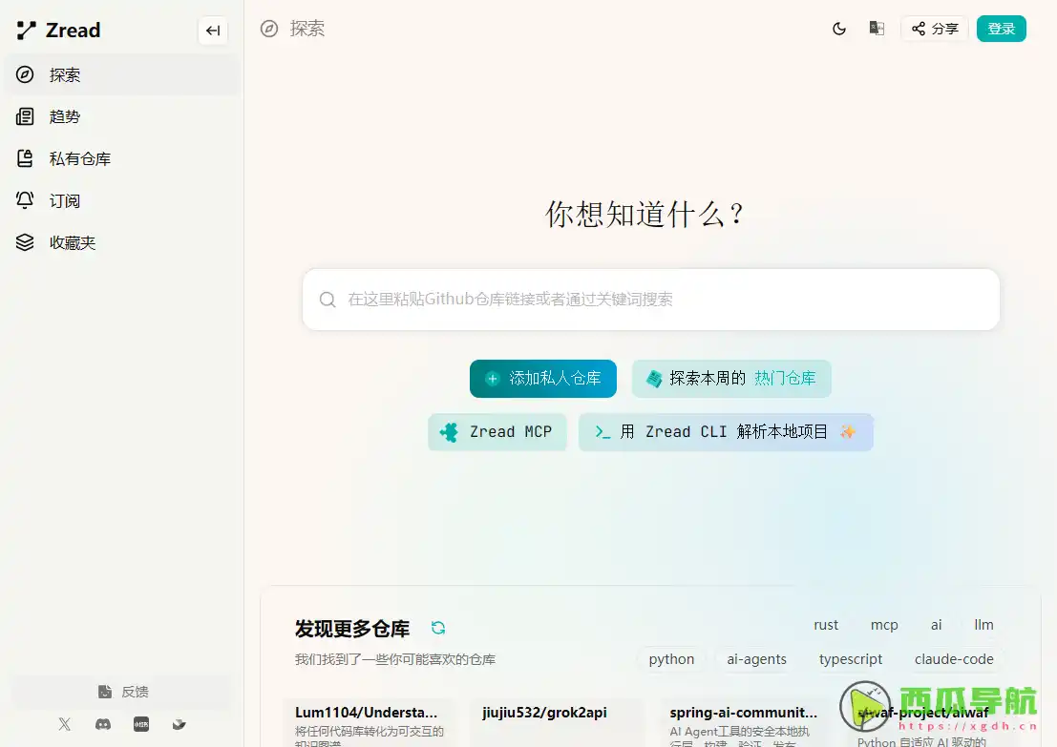Select the llm tag
Screen dimensions: 1057x747
coord(983,625)
